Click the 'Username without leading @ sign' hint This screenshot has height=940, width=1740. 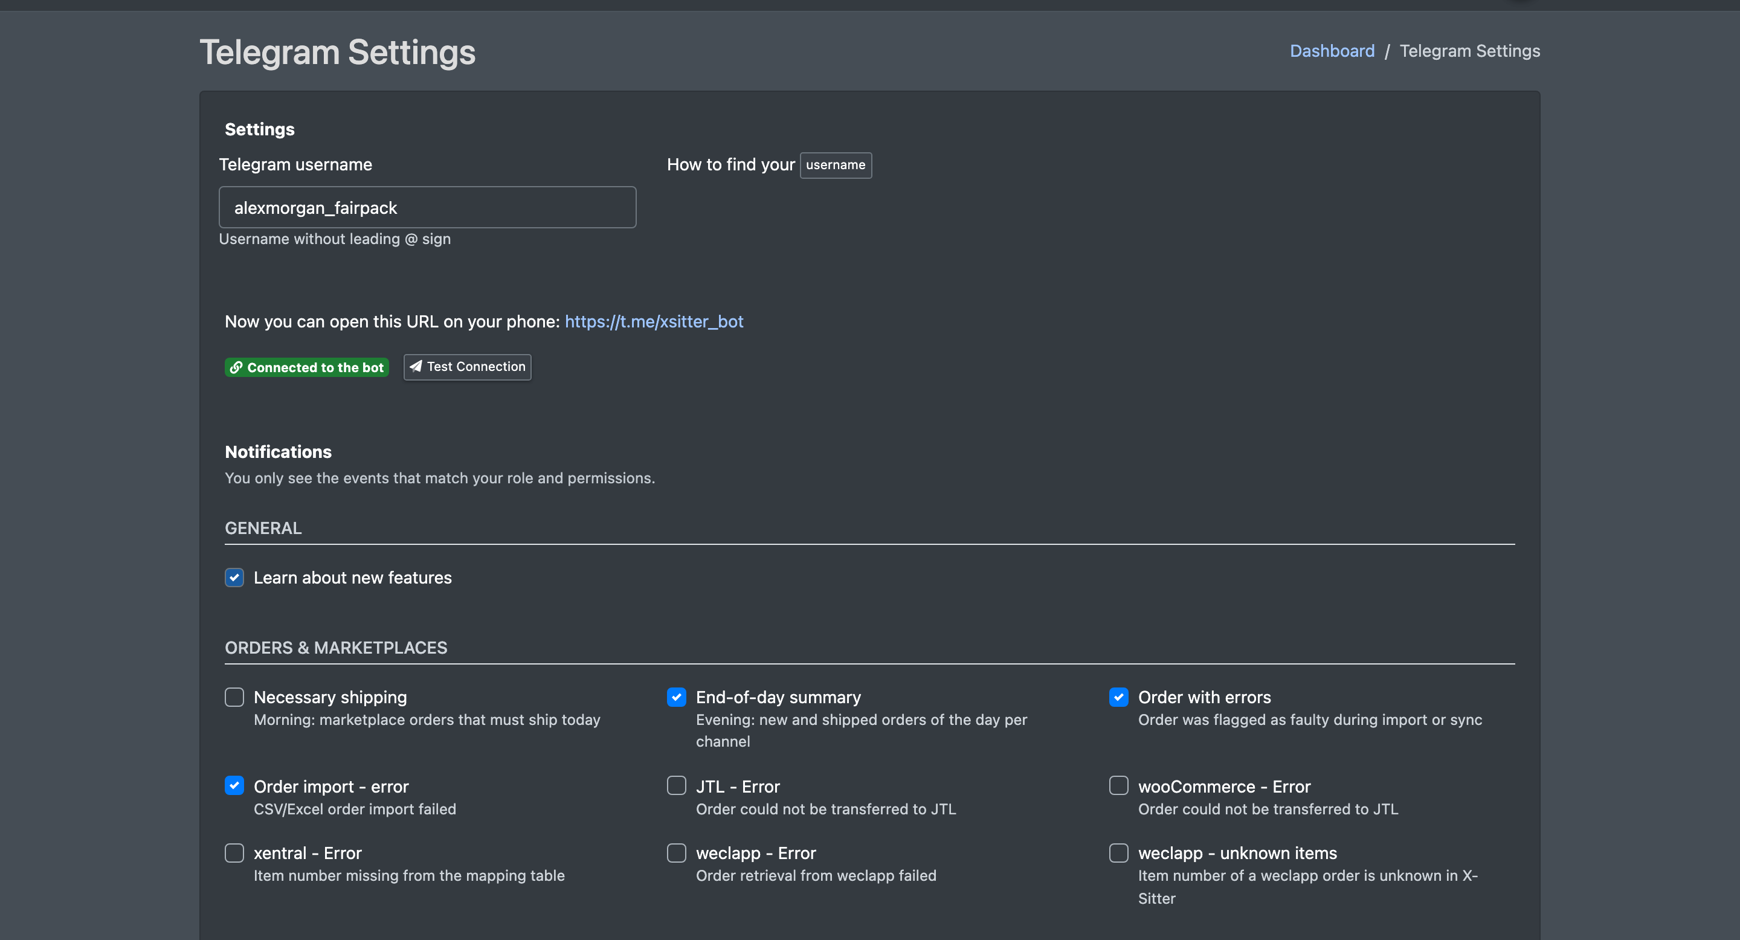(334, 239)
